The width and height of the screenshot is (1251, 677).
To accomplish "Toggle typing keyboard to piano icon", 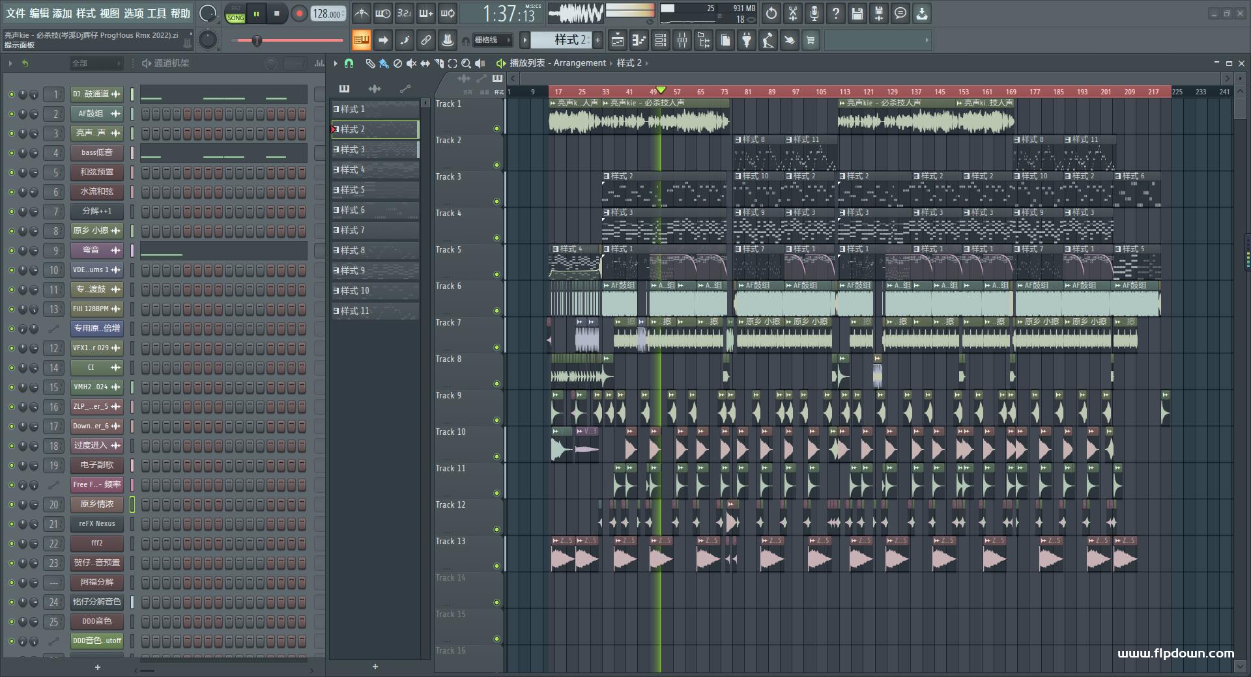I will 362,40.
